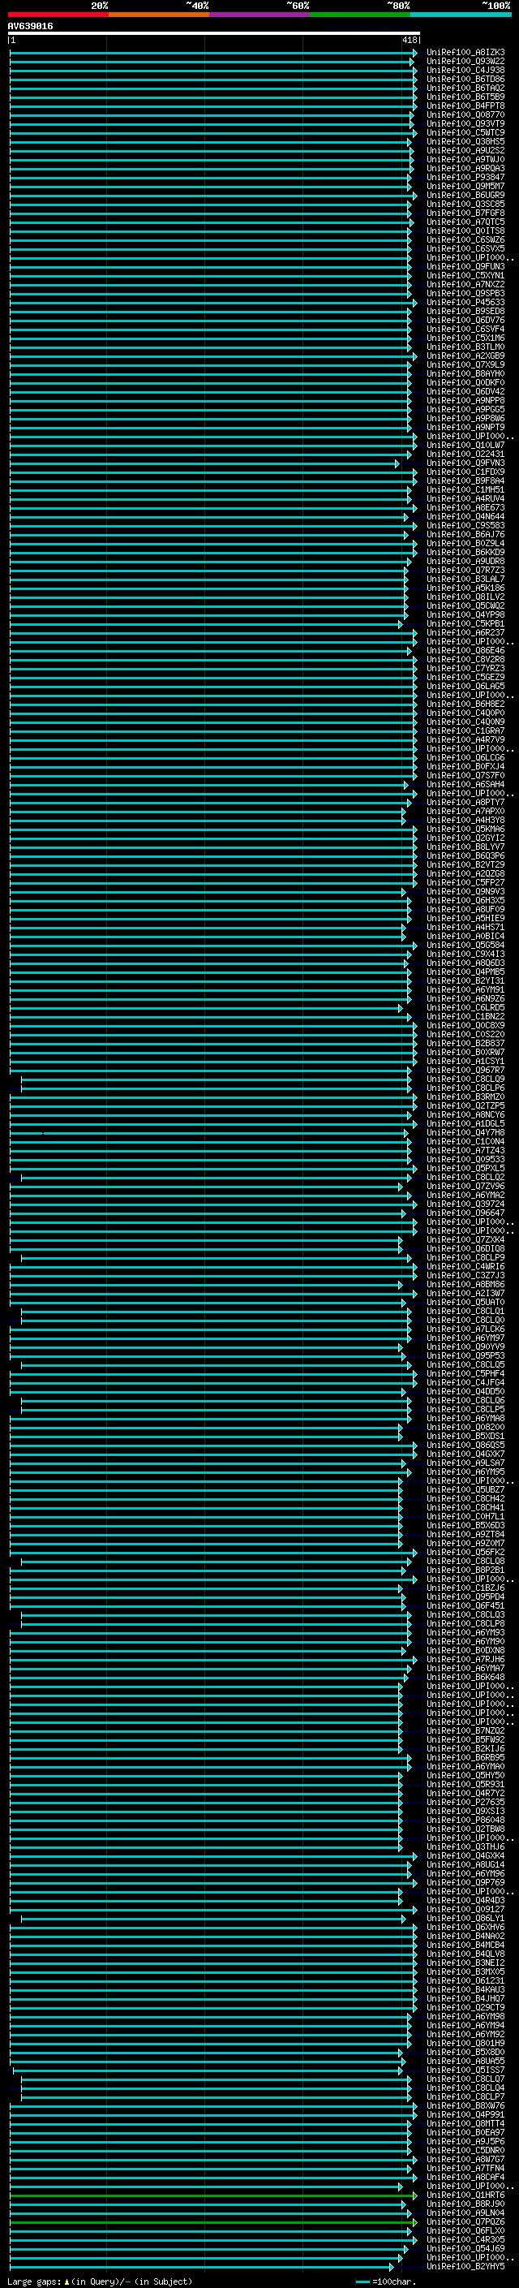Select the UniRef100_A8BM86 label
Screen dimensions: 519x2288
coord(465,1284)
